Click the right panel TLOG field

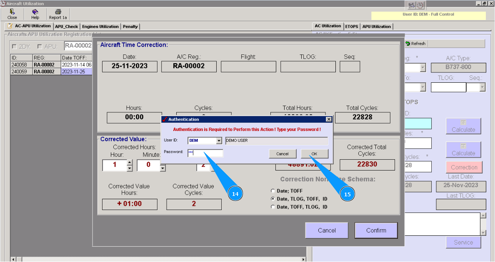pyautogui.click(x=448, y=87)
